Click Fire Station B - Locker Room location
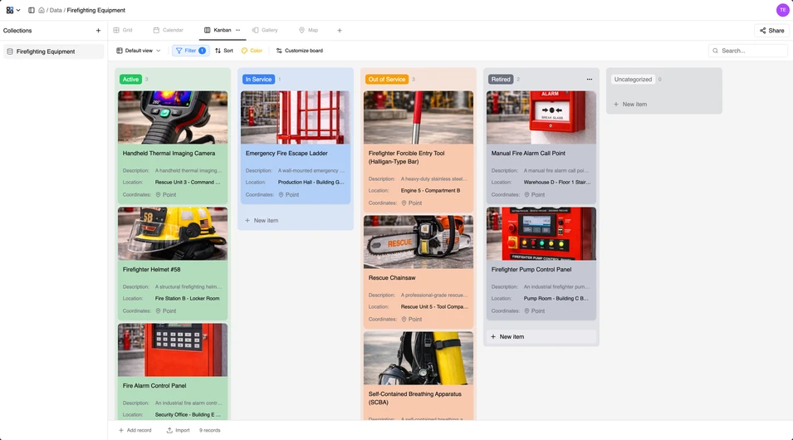The height and width of the screenshot is (440, 793). tap(187, 298)
